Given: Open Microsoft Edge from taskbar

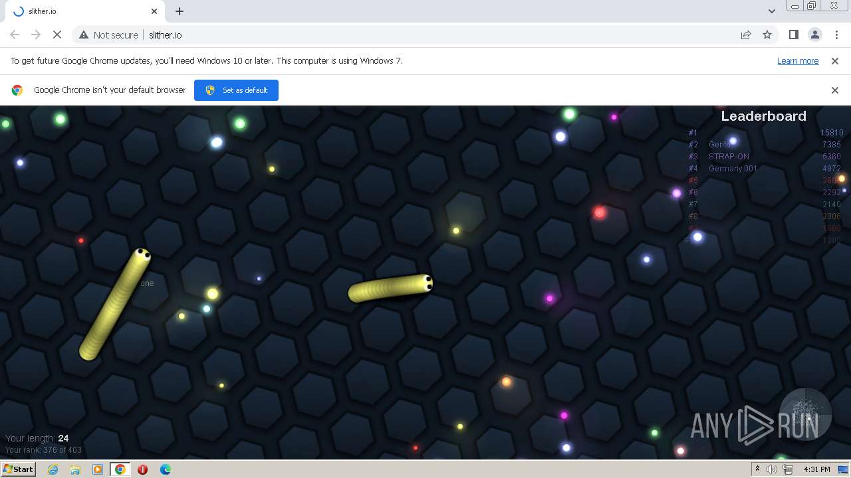Looking at the screenshot, I should [x=165, y=469].
